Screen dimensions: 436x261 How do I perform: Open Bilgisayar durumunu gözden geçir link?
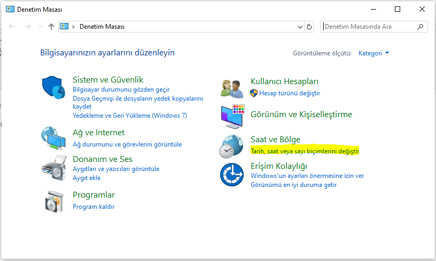click(x=121, y=89)
